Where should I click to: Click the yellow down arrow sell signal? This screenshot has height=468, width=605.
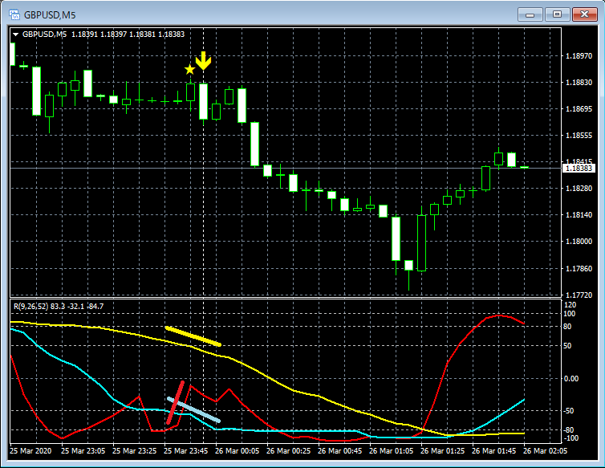[203, 61]
